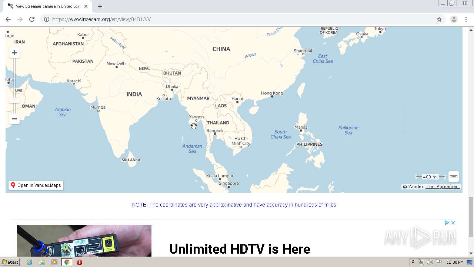
Task: Open Windows Explorer folder in taskbar
Action: (x=42, y=262)
